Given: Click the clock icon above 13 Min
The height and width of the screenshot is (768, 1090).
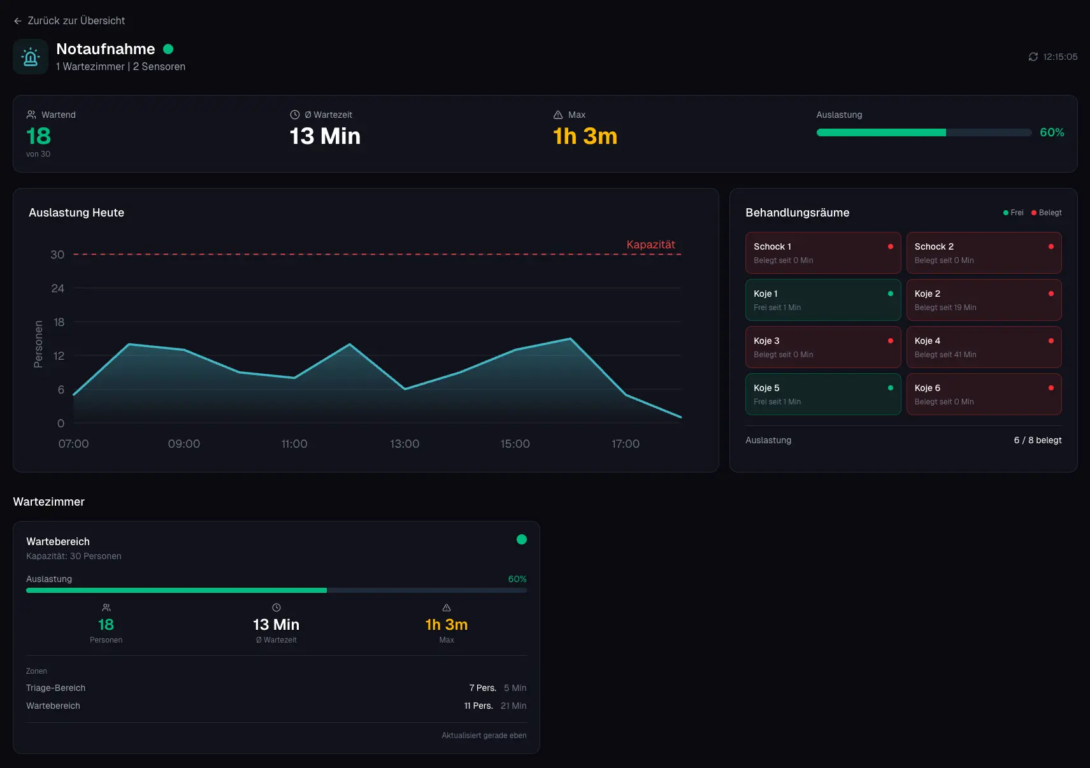Looking at the screenshot, I should [x=276, y=608].
